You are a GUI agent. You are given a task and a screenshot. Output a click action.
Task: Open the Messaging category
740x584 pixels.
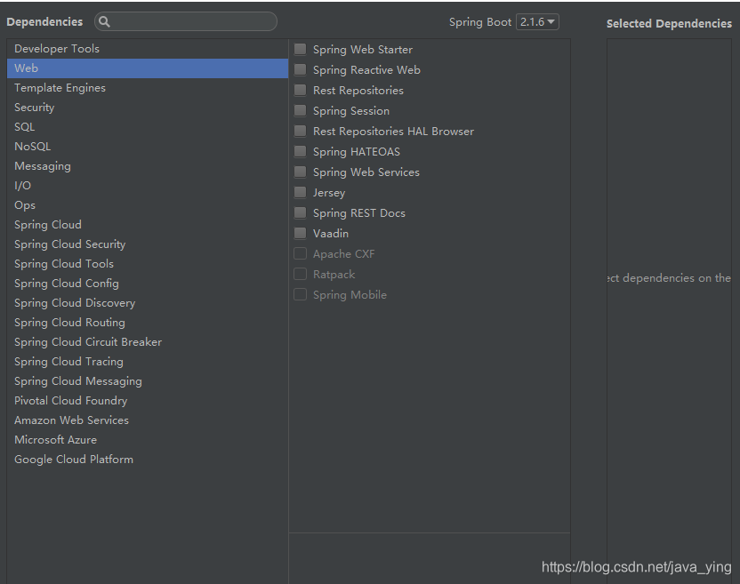tap(148, 166)
